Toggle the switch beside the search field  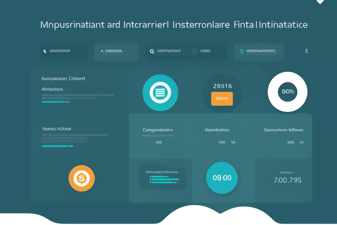coord(195,51)
